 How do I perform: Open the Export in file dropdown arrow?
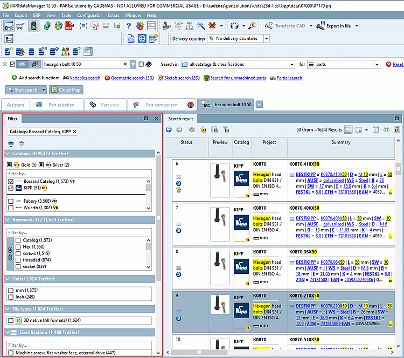coord(357,26)
